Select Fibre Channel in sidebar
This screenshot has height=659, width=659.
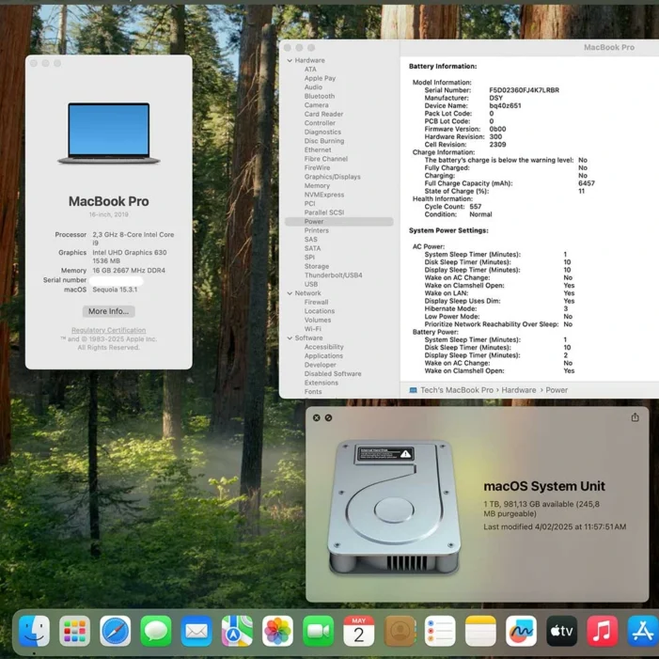click(x=325, y=159)
